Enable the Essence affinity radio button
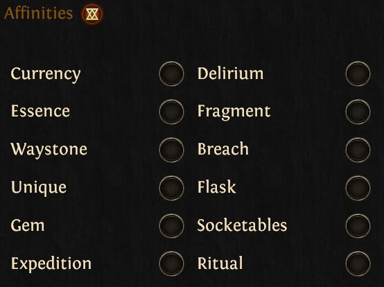The height and width of the screenshot is (287, 384). 171,112
